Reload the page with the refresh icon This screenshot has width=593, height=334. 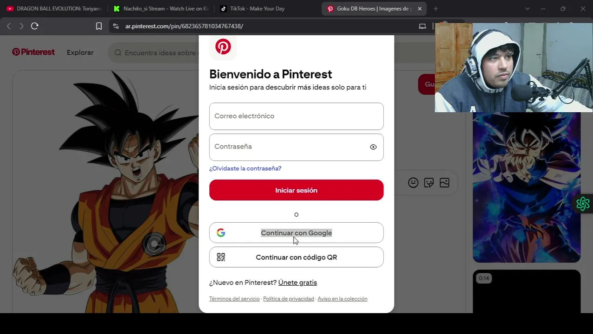35,26
